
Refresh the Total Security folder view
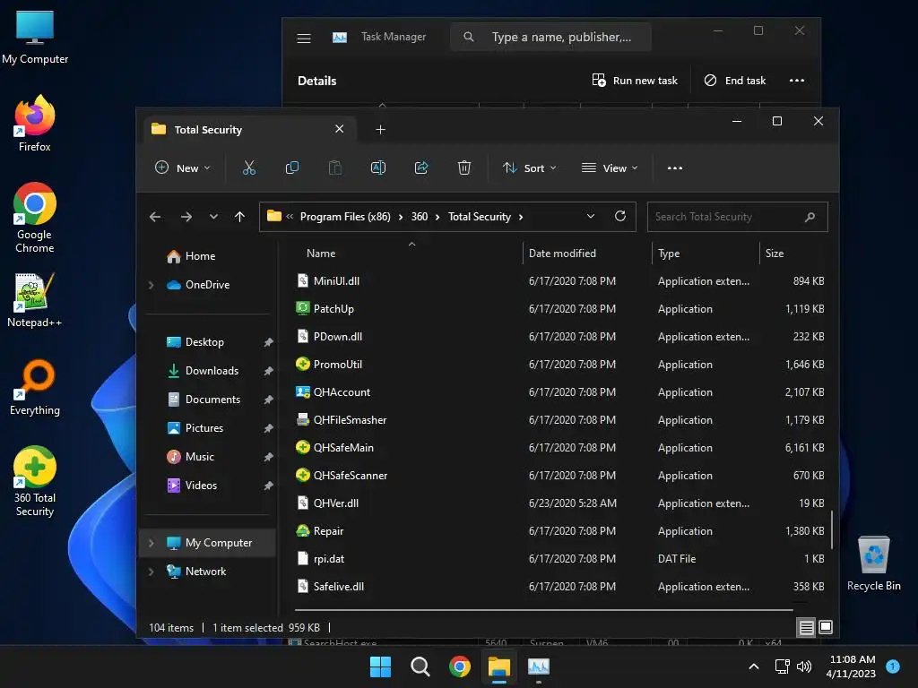click(x=620, y=216)
